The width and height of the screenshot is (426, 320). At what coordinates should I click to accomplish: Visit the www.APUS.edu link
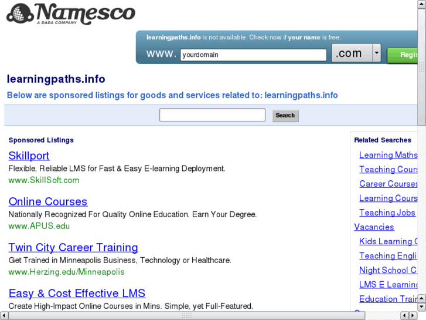[x=39, y=226]
